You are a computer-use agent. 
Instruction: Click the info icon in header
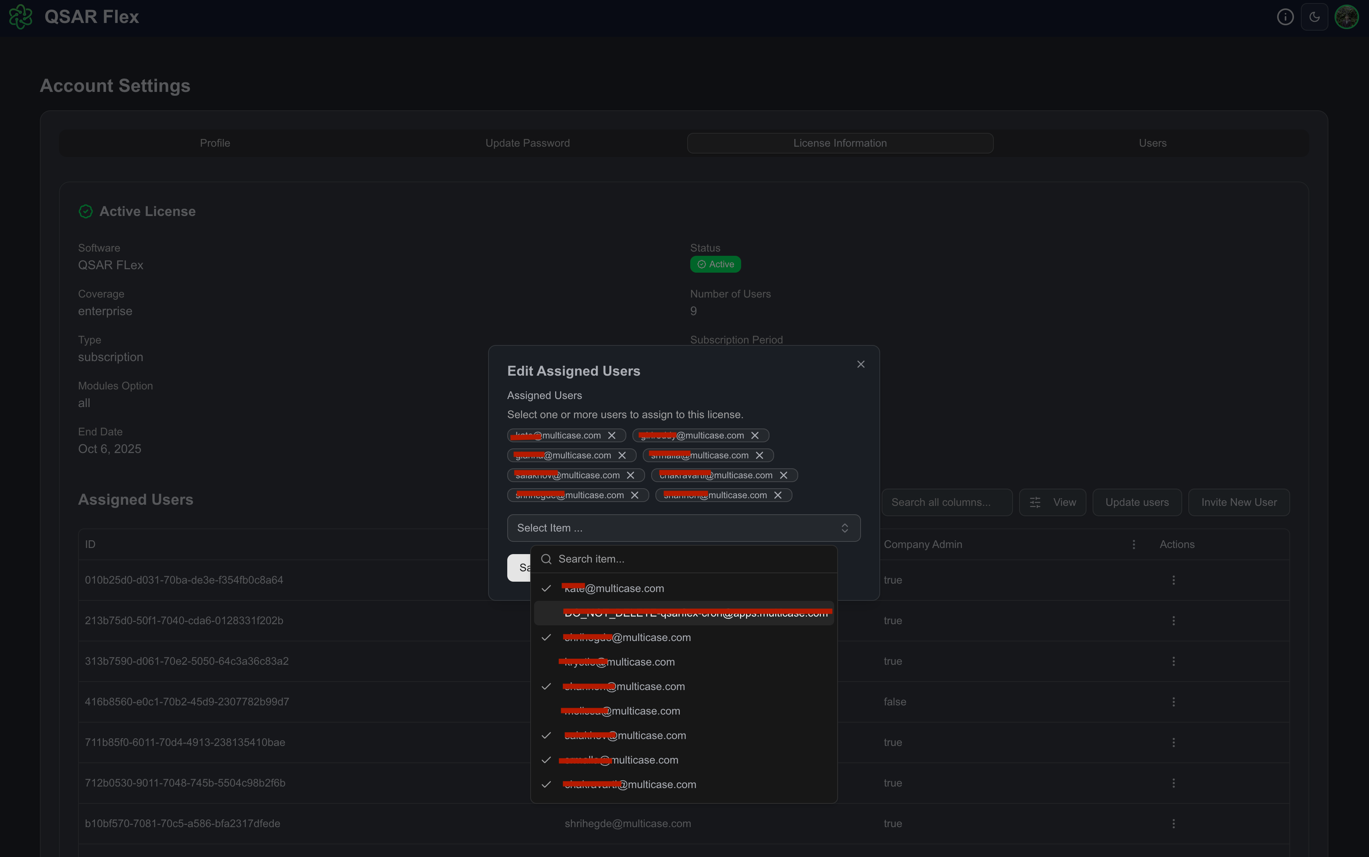[1285, 17]
